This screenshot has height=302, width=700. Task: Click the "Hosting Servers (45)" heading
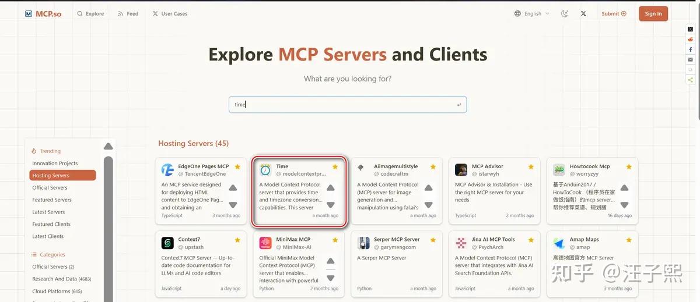(193, 143)
